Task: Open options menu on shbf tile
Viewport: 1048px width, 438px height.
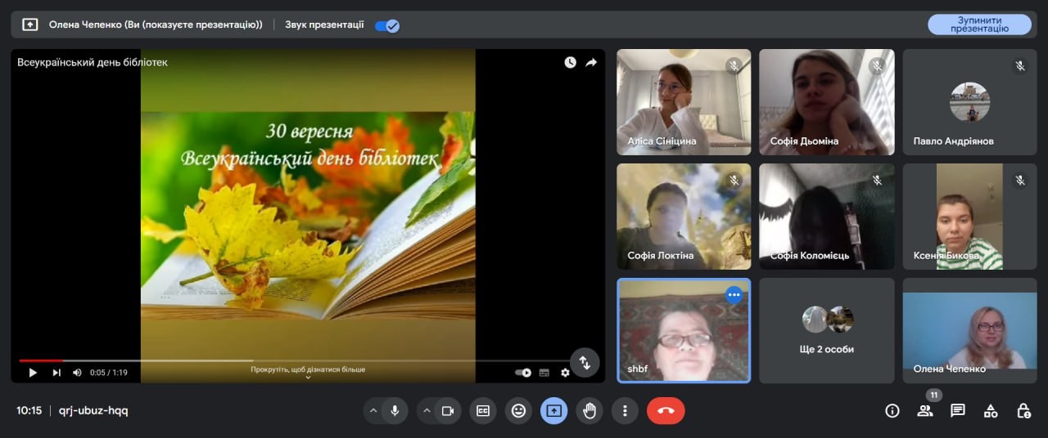Action: pos(734,295)
